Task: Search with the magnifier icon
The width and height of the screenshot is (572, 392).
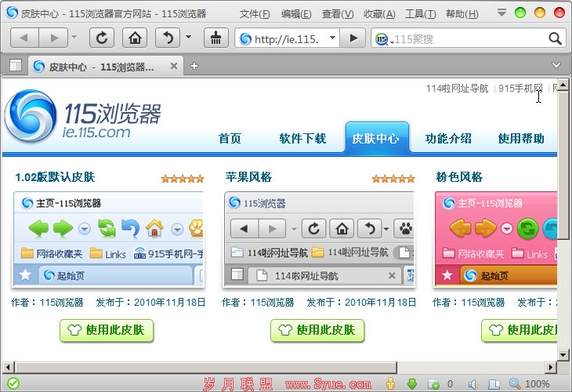Action: point(556,38)
